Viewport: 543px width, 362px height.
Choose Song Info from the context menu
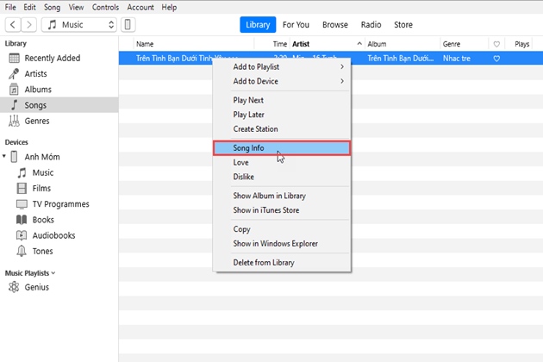point(281,148)
